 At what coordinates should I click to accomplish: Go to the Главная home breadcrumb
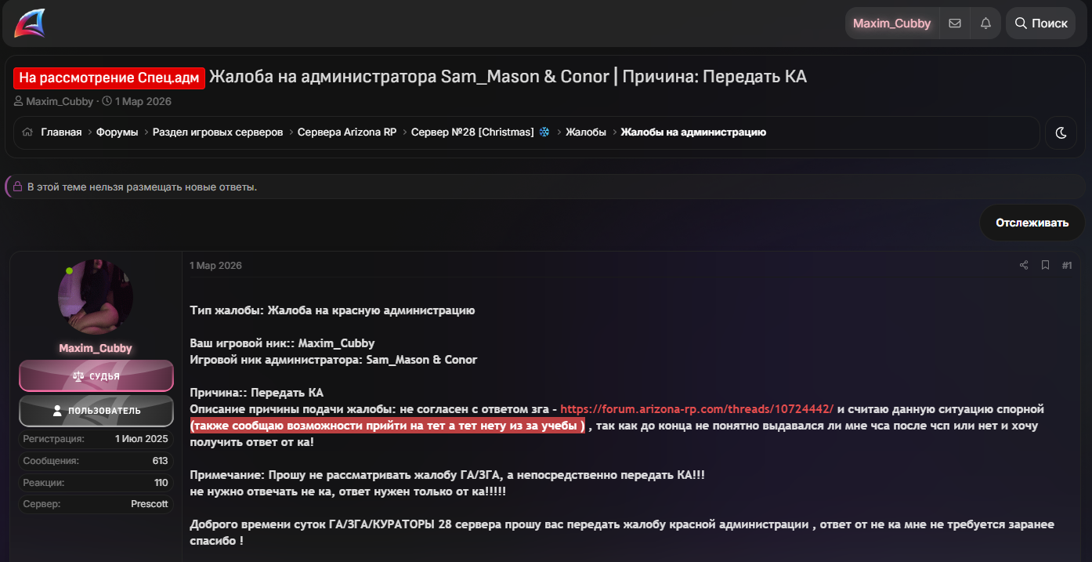[61, 132]
